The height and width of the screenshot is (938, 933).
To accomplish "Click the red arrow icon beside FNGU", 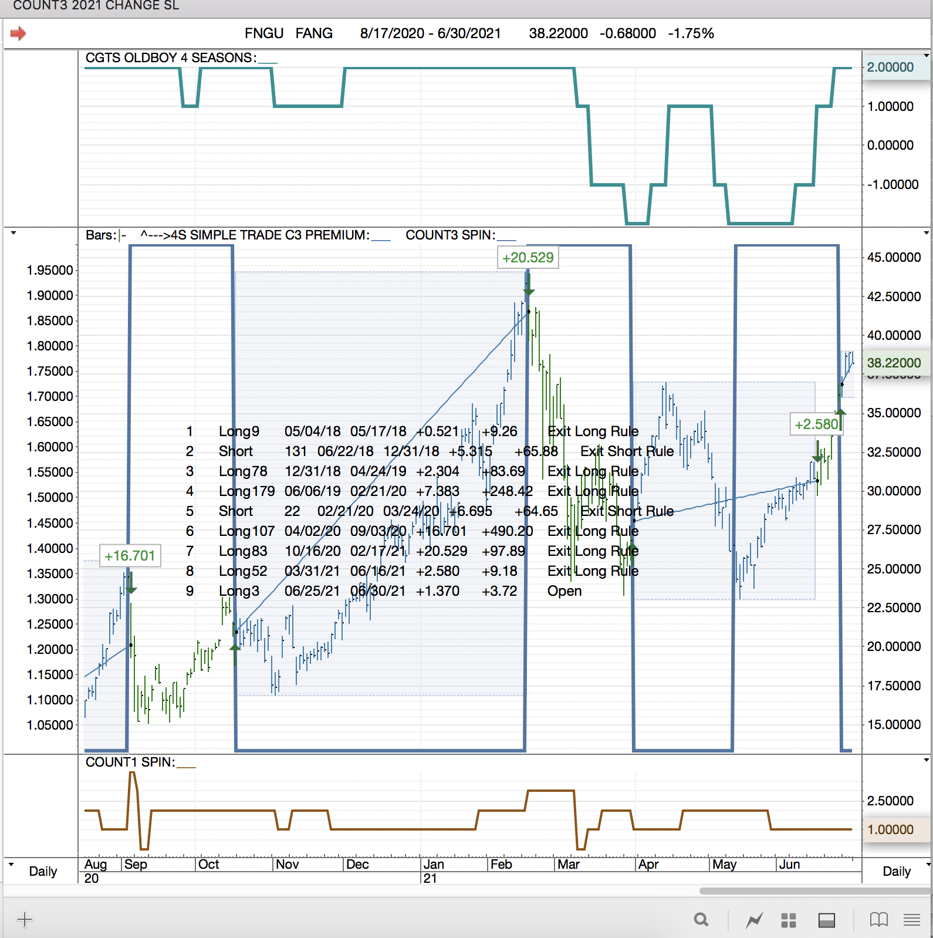I will tap(18, 33).
